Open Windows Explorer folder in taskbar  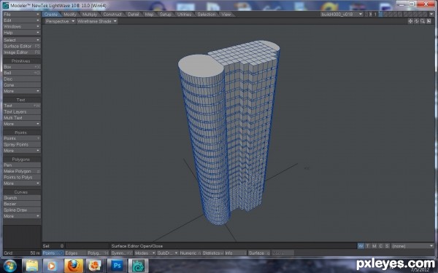tap(32, 266)
